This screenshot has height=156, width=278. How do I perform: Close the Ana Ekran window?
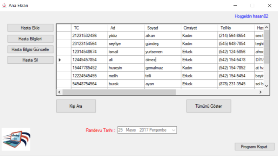coord(270,6)
